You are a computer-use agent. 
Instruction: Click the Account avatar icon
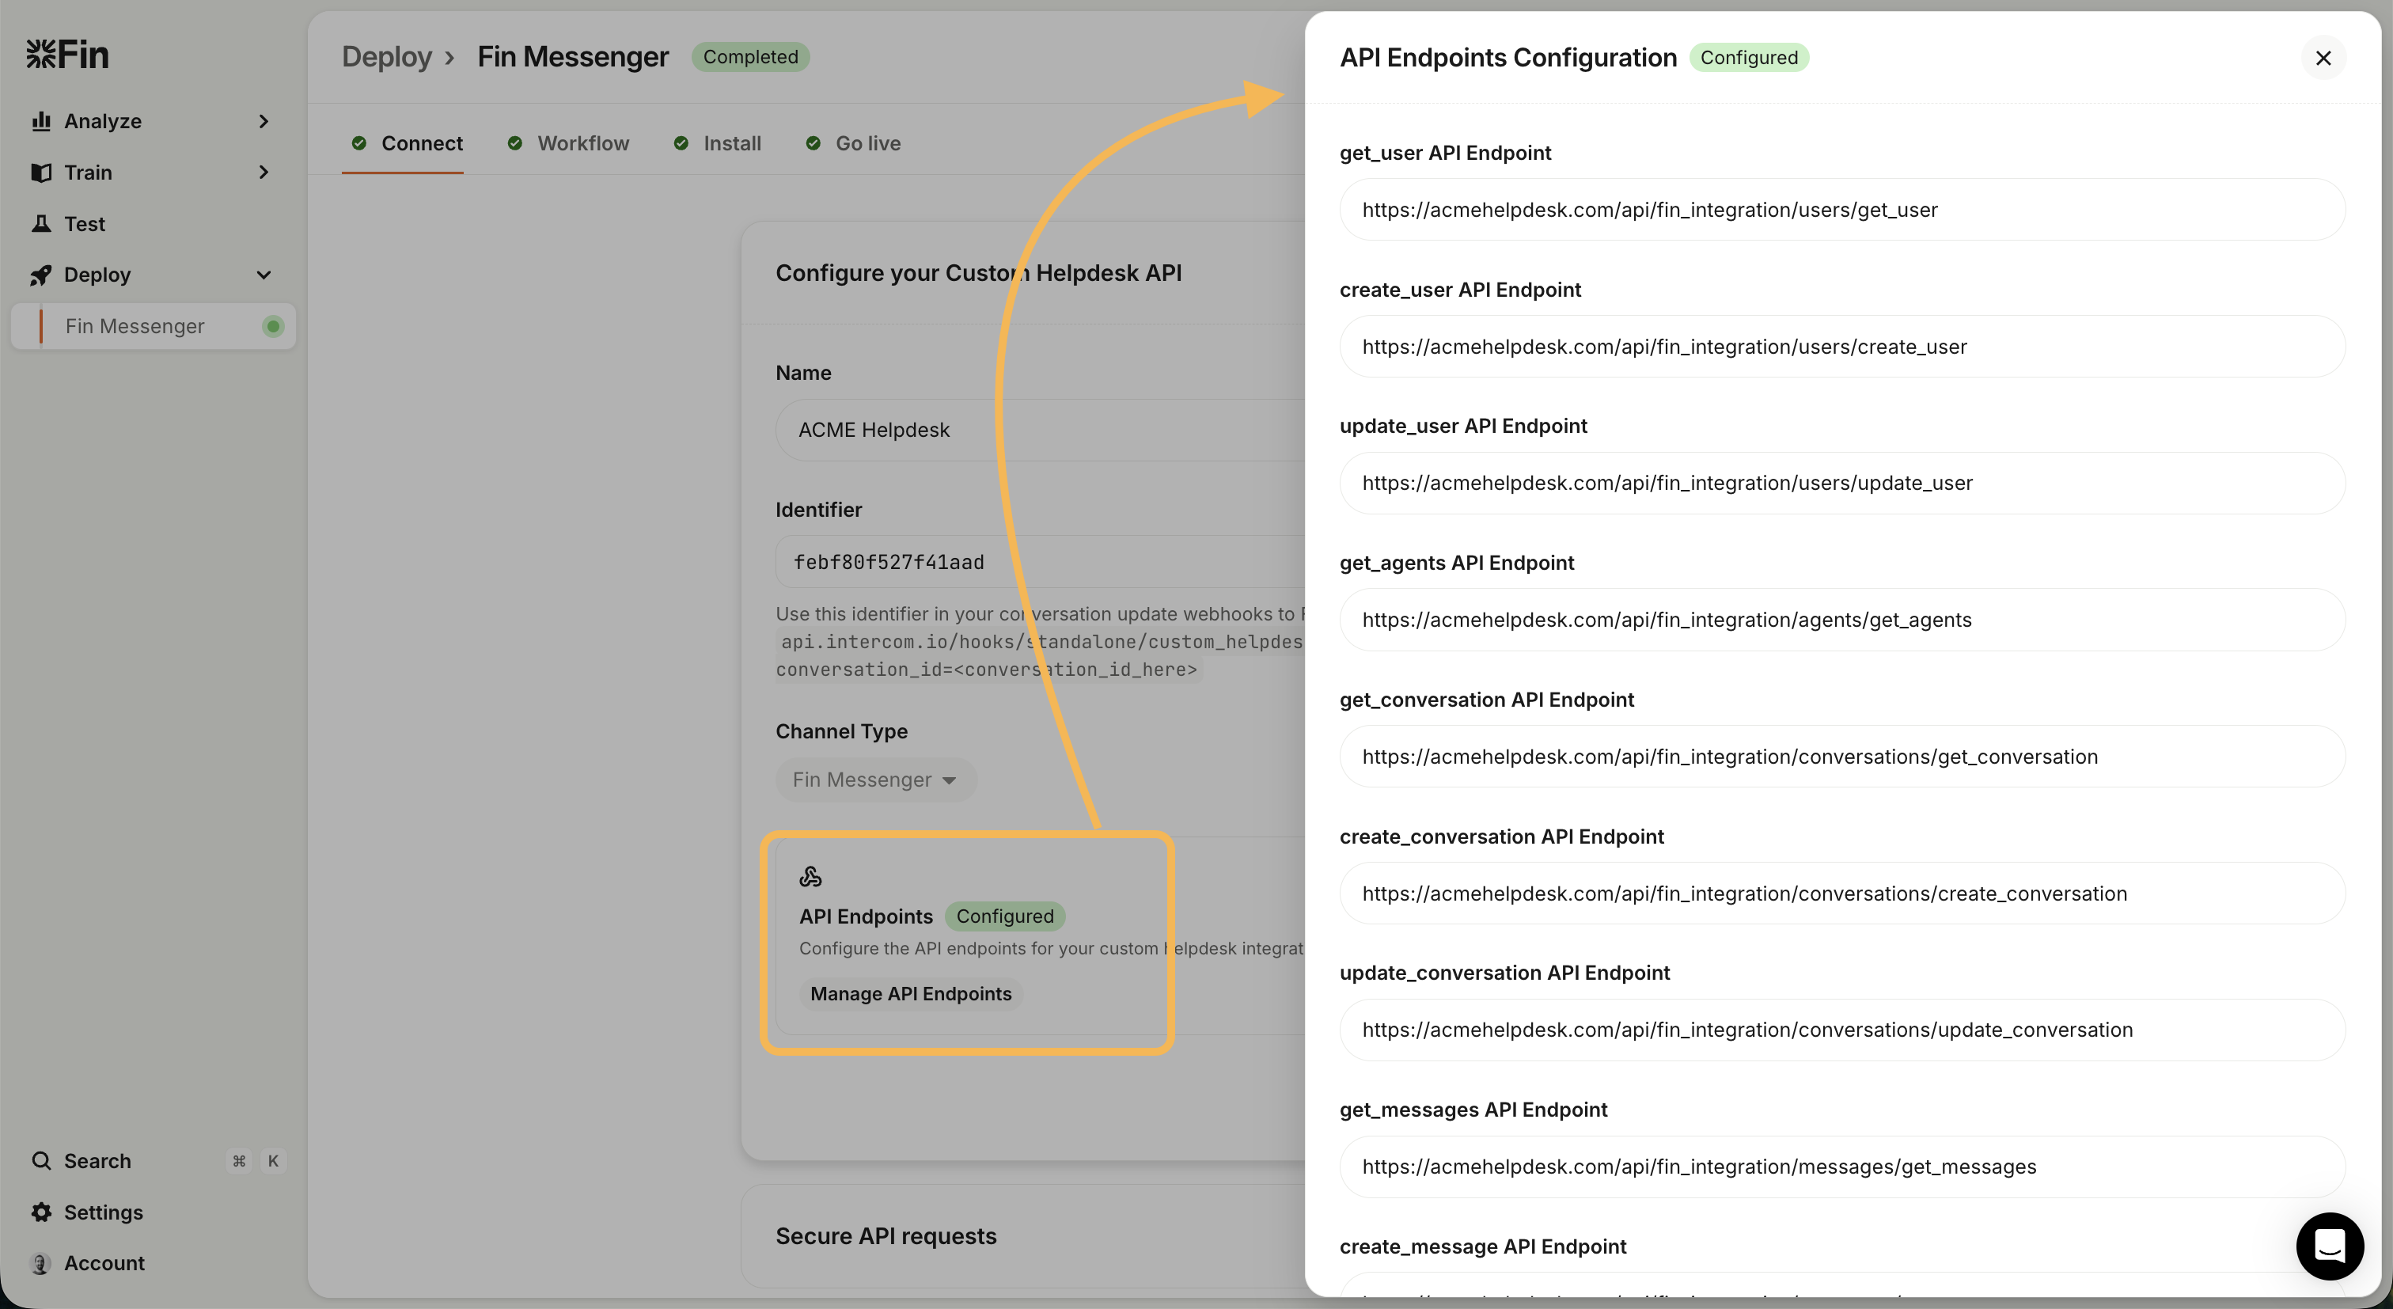click(x=41, y=1263)
